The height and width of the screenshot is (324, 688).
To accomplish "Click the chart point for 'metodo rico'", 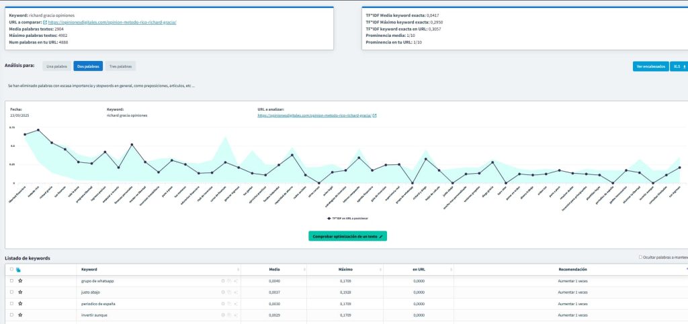I will click(x=38, y=130).
